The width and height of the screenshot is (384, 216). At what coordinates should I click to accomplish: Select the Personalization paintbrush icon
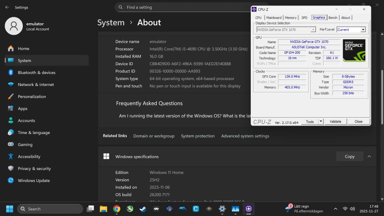[x=10, y=96]
